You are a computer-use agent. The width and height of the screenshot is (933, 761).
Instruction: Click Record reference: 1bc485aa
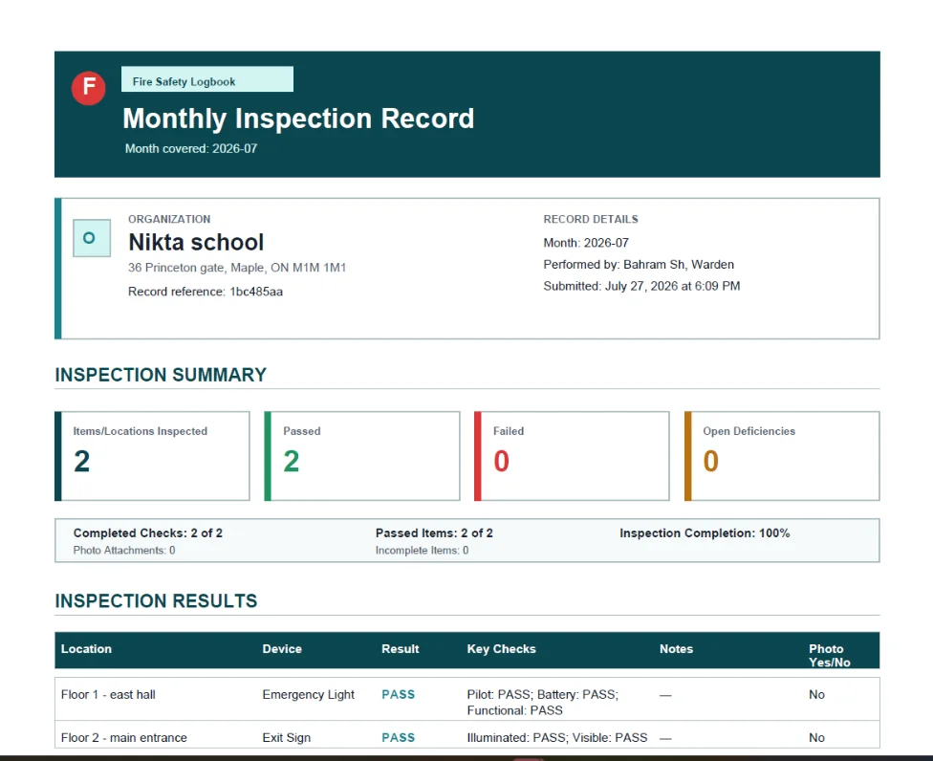(x=206, y=292)
